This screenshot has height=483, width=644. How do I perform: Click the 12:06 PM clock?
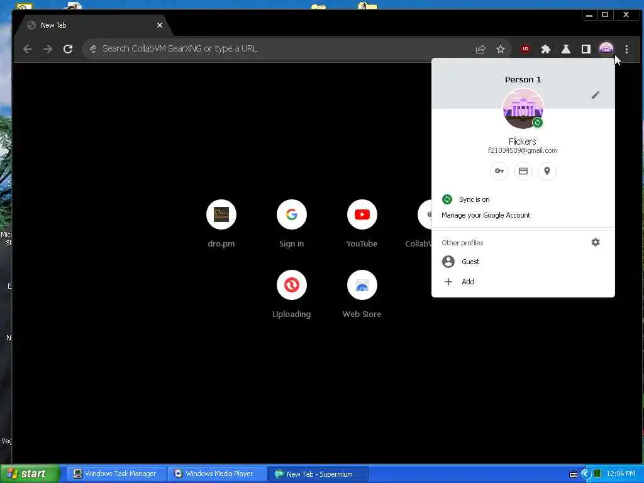coord(621,474)
